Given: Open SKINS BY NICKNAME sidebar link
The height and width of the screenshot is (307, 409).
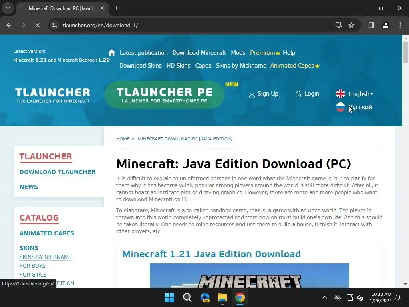Looking at the screenshot, I should point(46,257).
